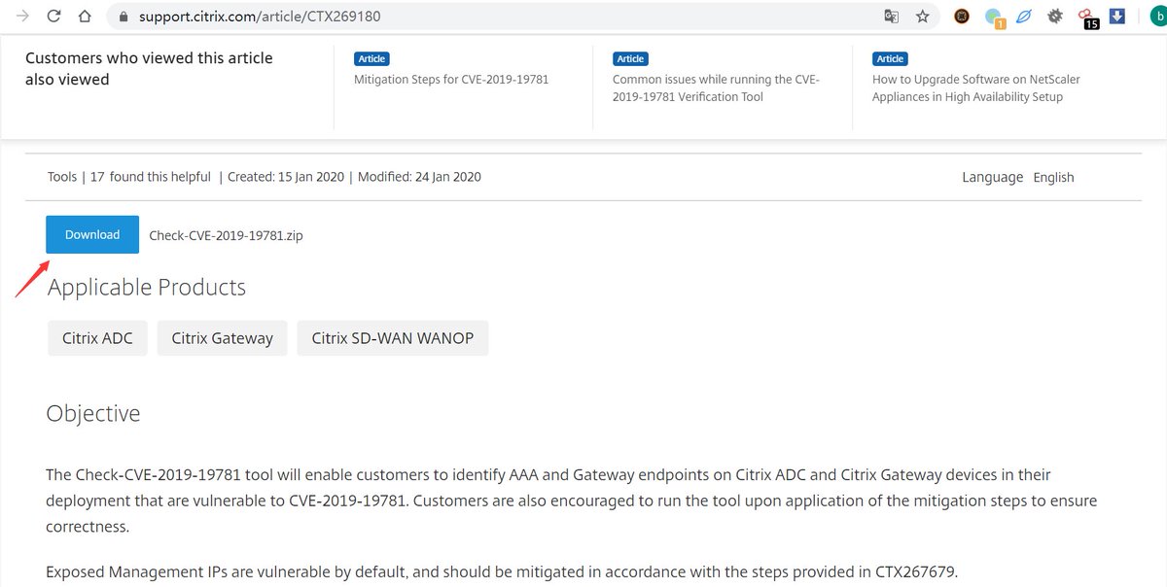Open Mitigation Steps for CVE-2019-19781 article

click(451, 80)
